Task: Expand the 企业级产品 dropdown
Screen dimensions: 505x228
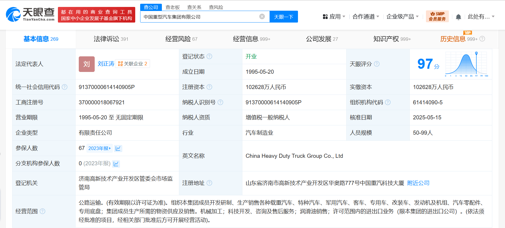Action: click(402, 16)
